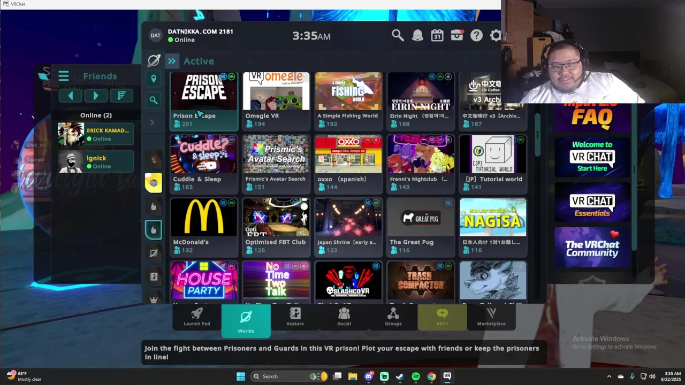Open the notifications bell

point(417,35)
